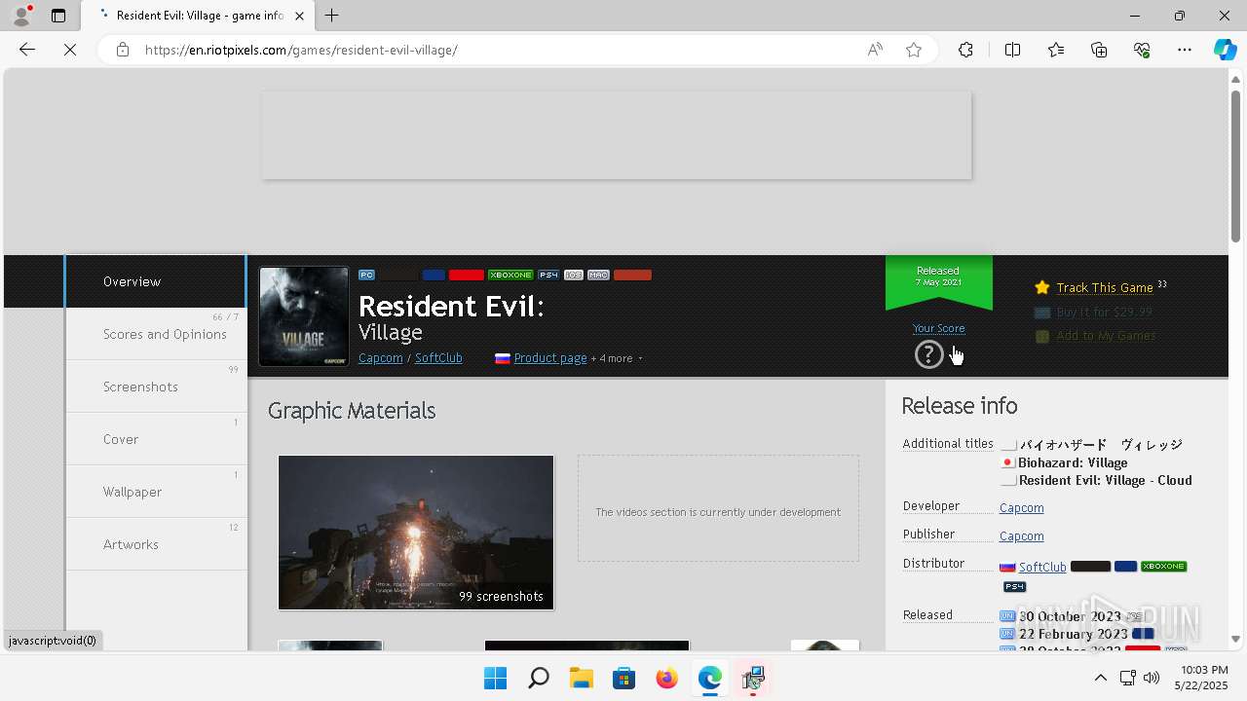This screenshot has width=1247, height=701.
Task: Open Split screen view
Action: click(1012, 50)
